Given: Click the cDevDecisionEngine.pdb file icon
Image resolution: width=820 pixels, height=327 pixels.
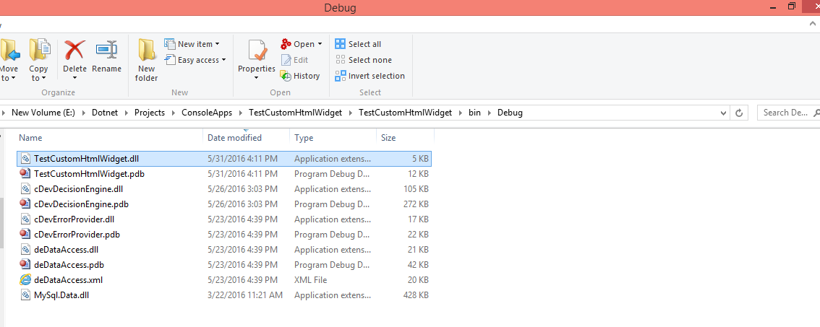Looking at the screenshot, I should (25, 204).
